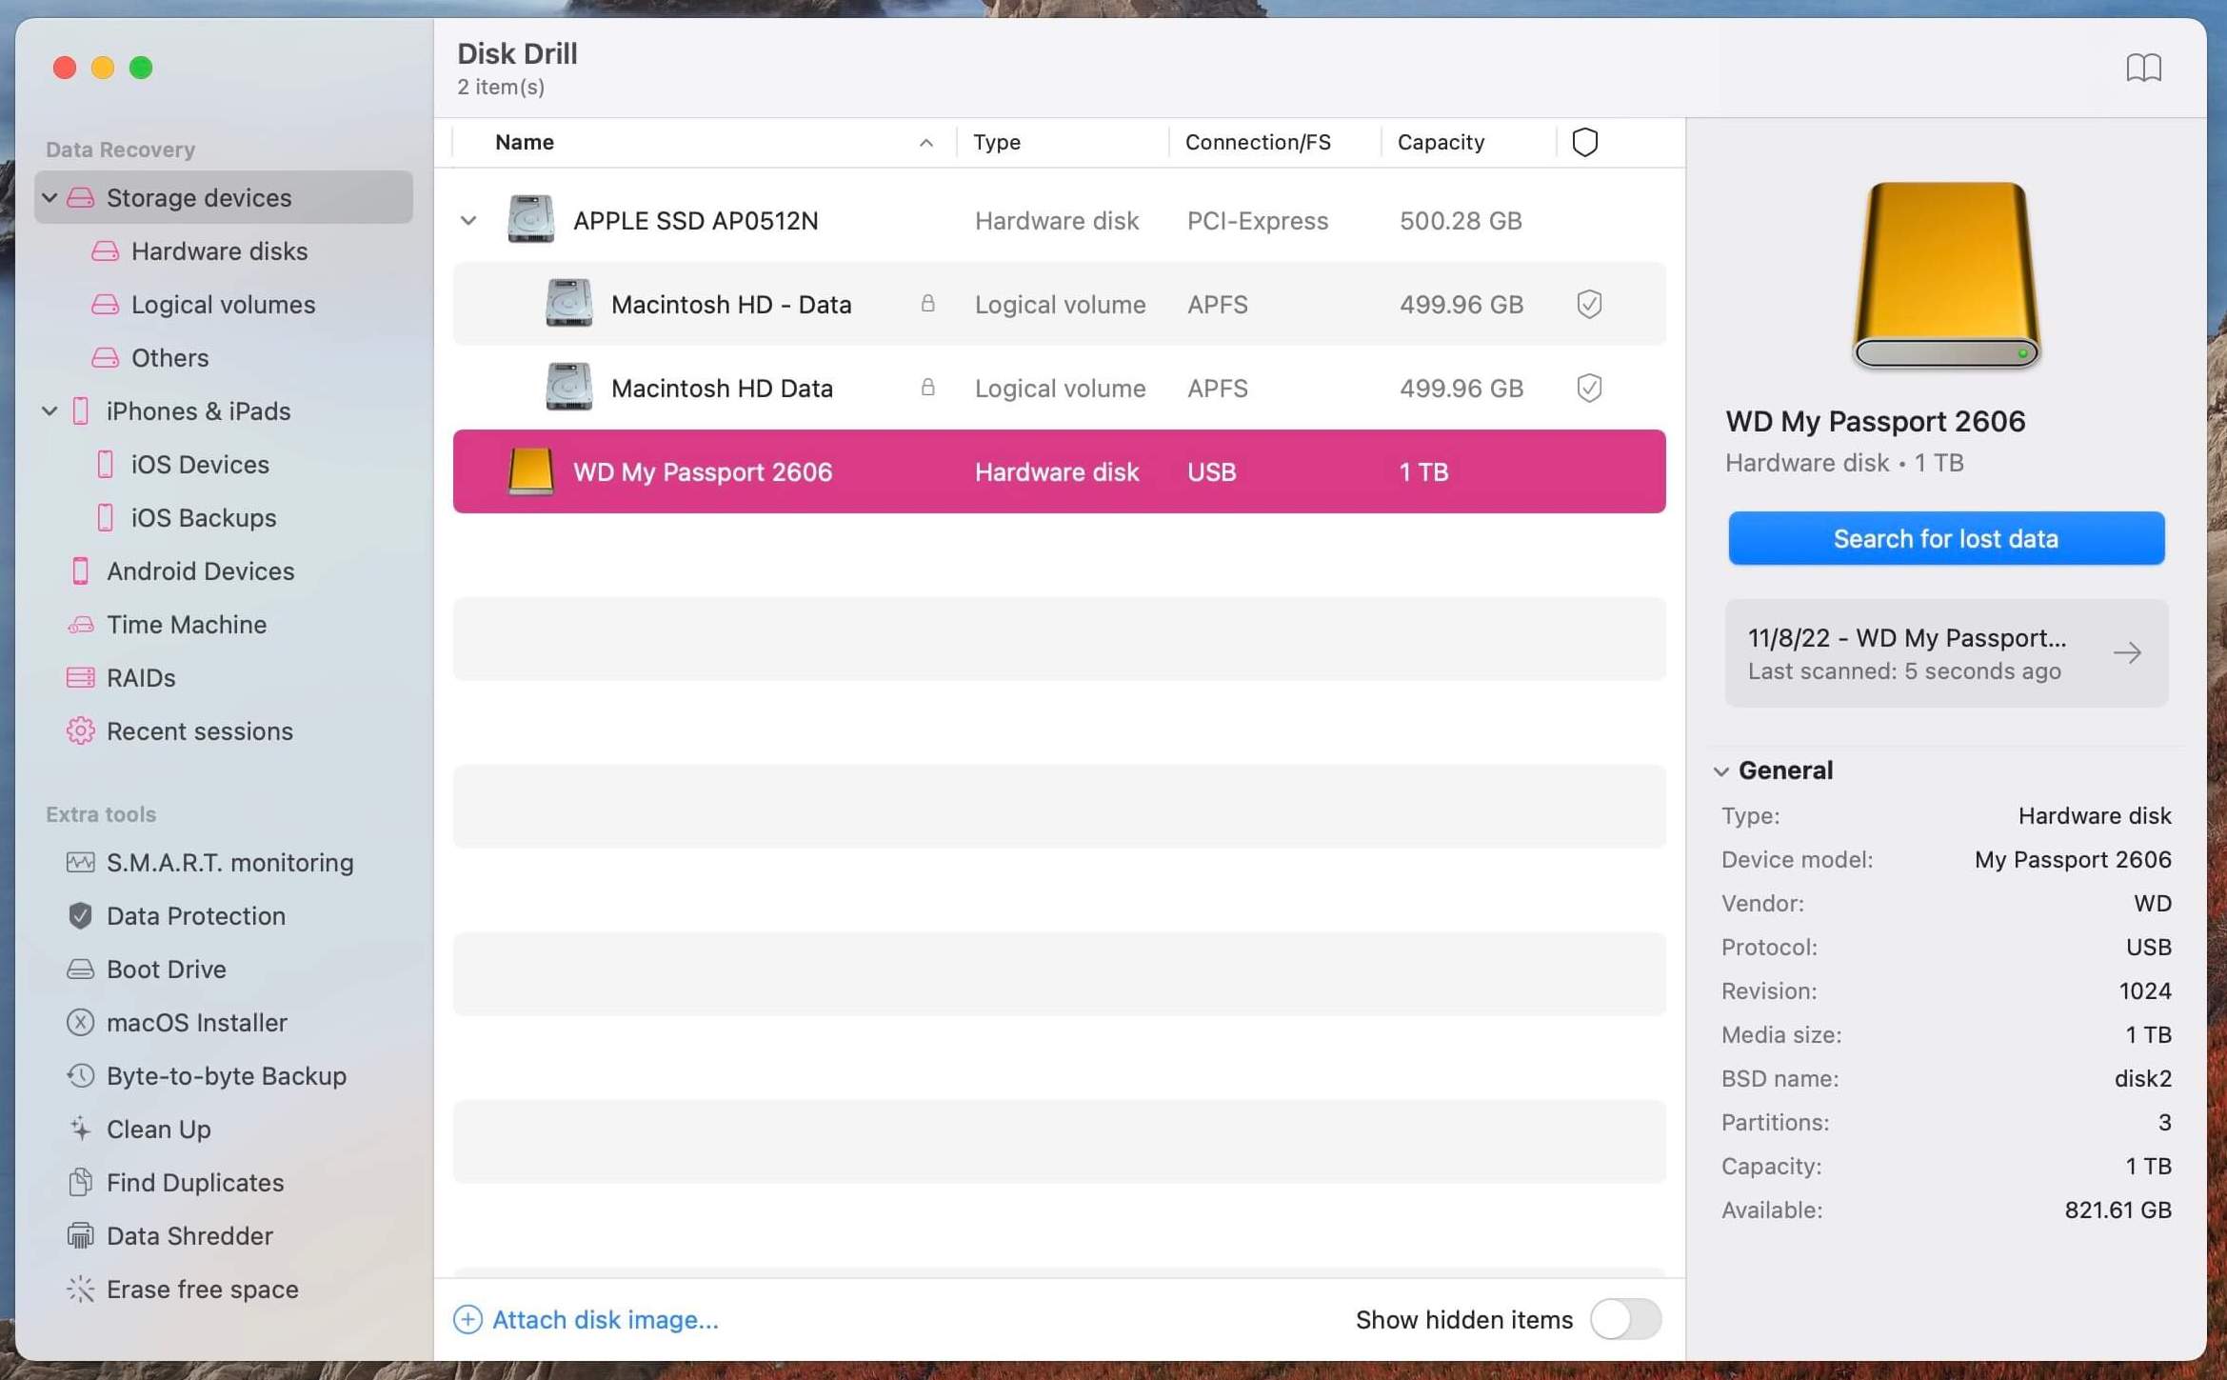Screen dimensions: 2227x1380
Task: Click the Revision value 1024
Action: coord(2144,990)
